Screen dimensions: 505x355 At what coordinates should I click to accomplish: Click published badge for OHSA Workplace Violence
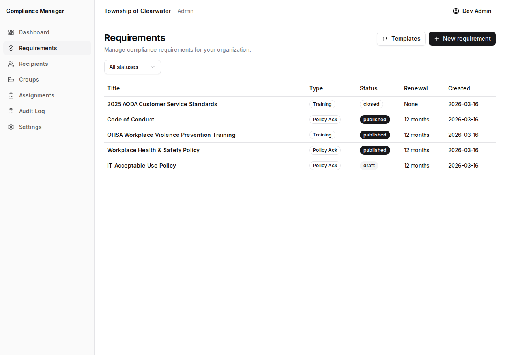[375, 135]
